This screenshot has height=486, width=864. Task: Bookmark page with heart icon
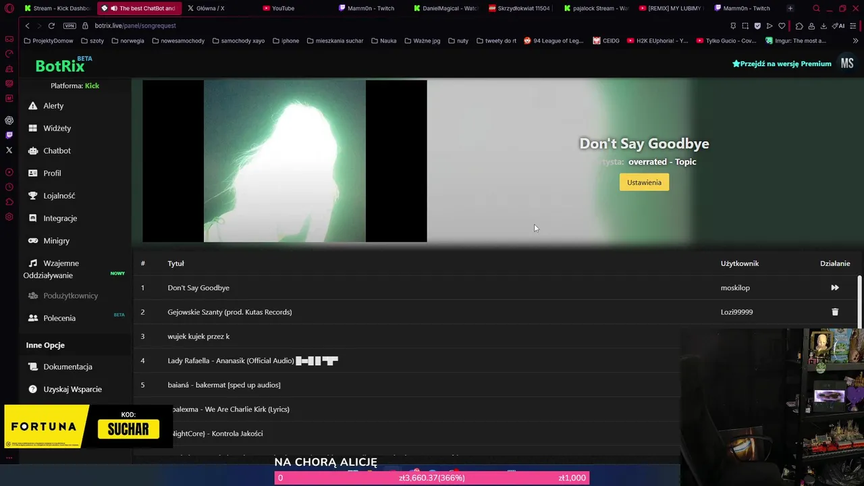(x=782, y=26)
